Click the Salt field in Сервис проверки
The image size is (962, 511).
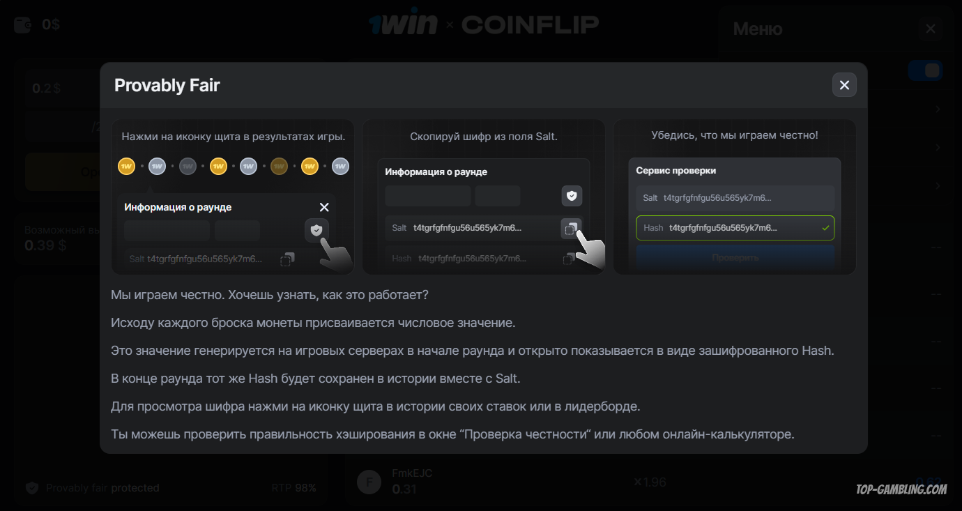pos(735,198)
